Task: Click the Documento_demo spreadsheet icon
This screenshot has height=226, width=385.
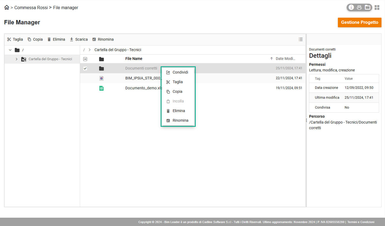Action: click(101, 88)
